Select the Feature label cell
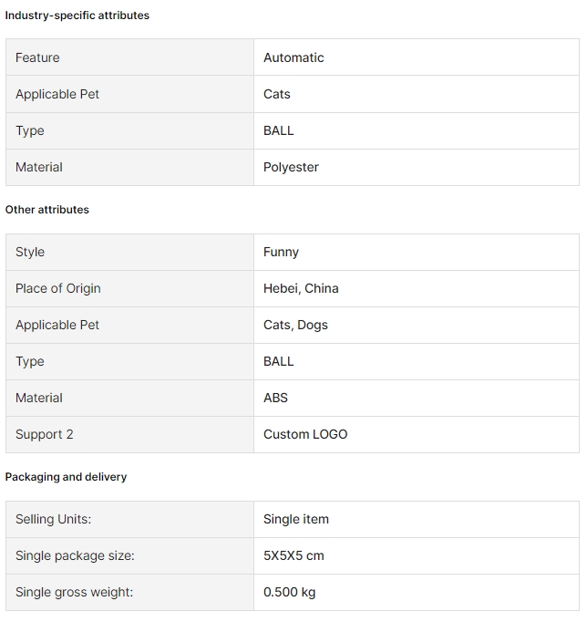This screenshot has width=587, height=622. [x=129, y=57]
